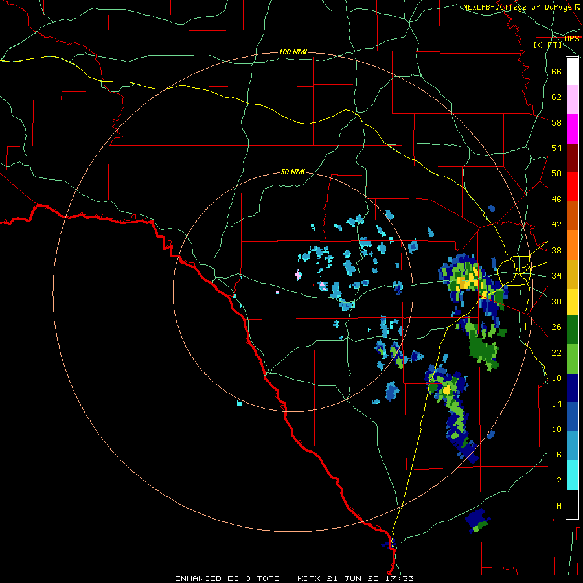This screenshot has width=583, height=583.
Task: Click the "54" legend value
Action: pos(556,148)
